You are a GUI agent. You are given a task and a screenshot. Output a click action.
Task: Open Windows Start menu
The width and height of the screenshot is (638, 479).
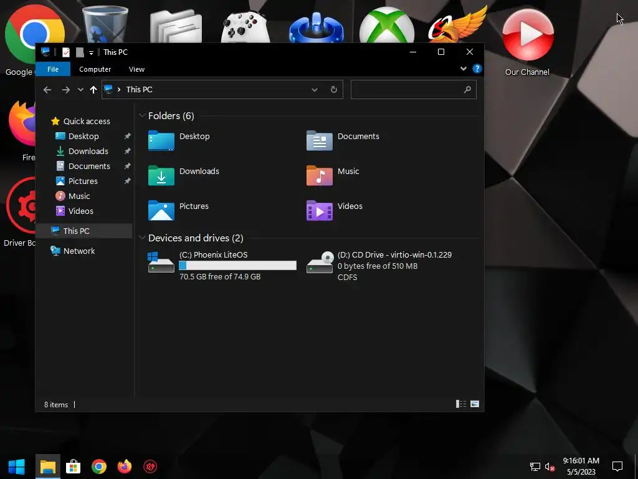(17, 467)
